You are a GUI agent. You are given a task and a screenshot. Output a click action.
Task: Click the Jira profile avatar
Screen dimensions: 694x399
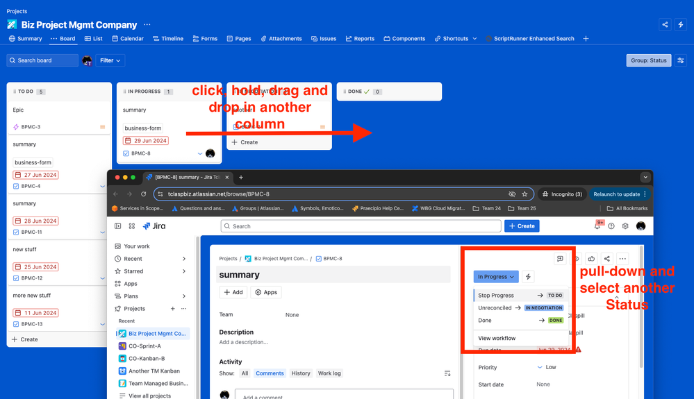[641, 226]
